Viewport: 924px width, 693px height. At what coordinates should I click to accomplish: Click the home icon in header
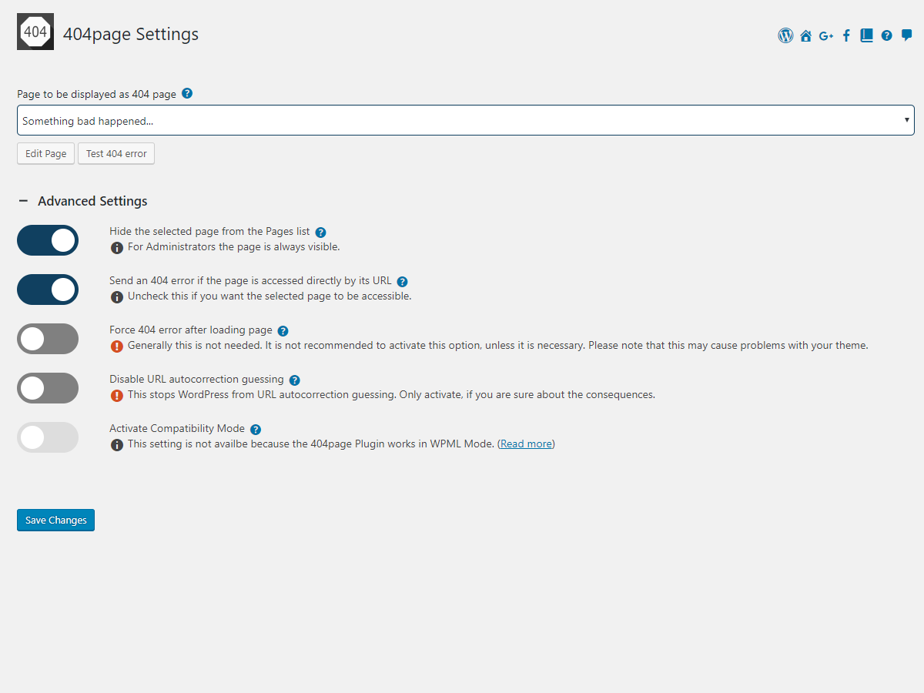[x=805, y=35]
